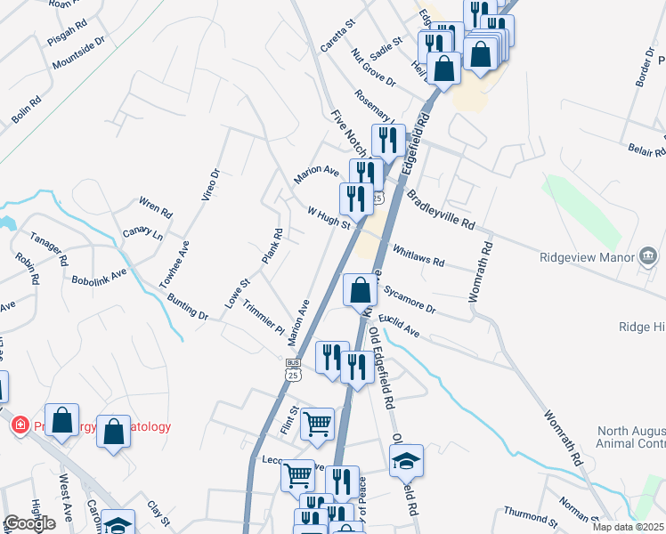The image size is (666, 534).
Task: Open the shopping cart marker near Flint St
Action: pos(317,425)
